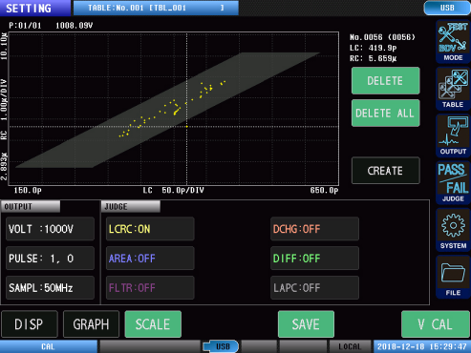The width and height of the screenshot is (471, 353).
Task: Click the date-time 2018-12-18 display
Action: (x=422, y=346)
